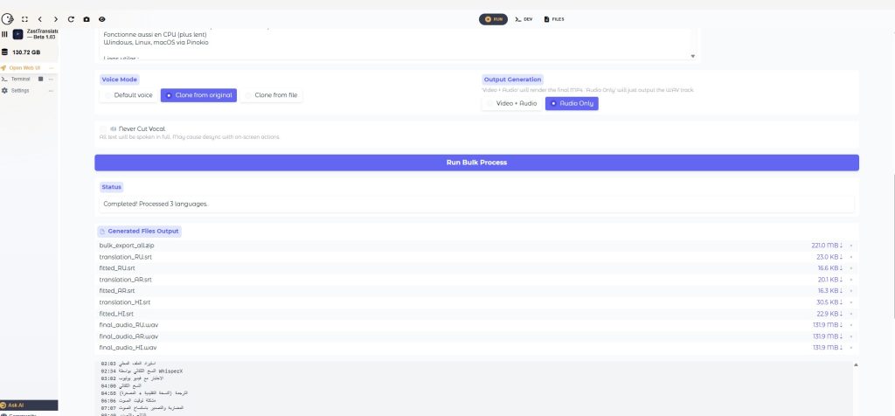Switch to the Files tab

coord(553,19)
